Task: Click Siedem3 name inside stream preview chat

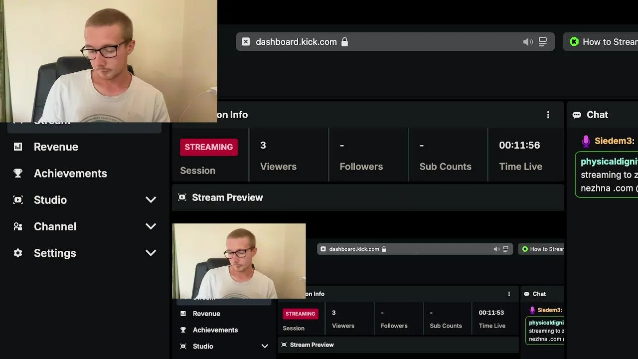Action: point(550,310)
